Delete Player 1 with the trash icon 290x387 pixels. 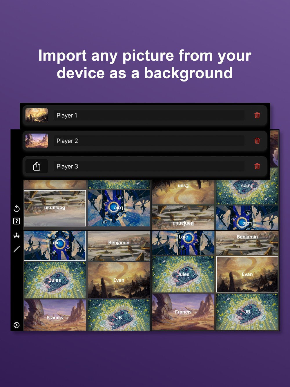point(257,115)
